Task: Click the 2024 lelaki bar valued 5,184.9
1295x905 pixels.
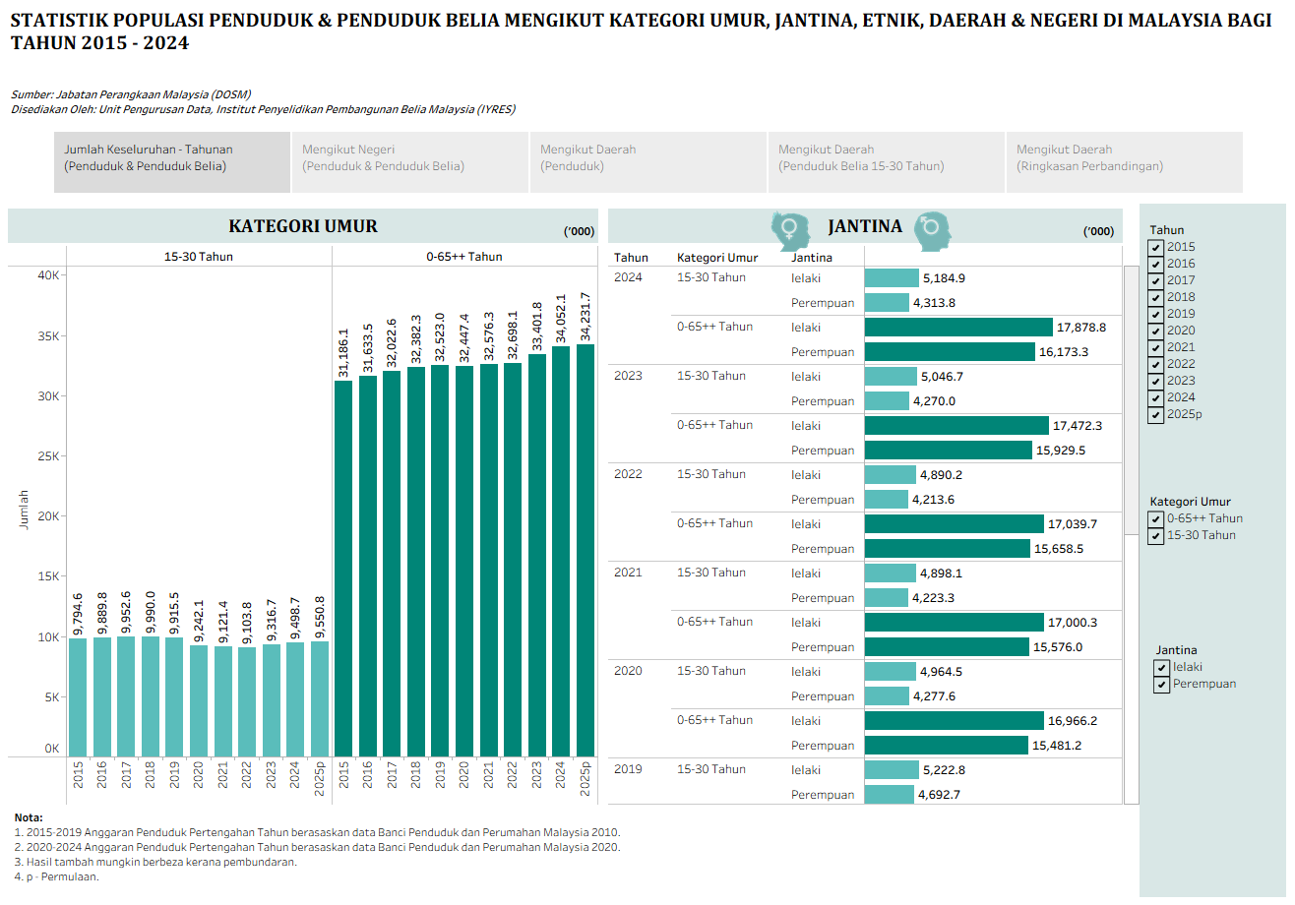Action: point(892,277)
